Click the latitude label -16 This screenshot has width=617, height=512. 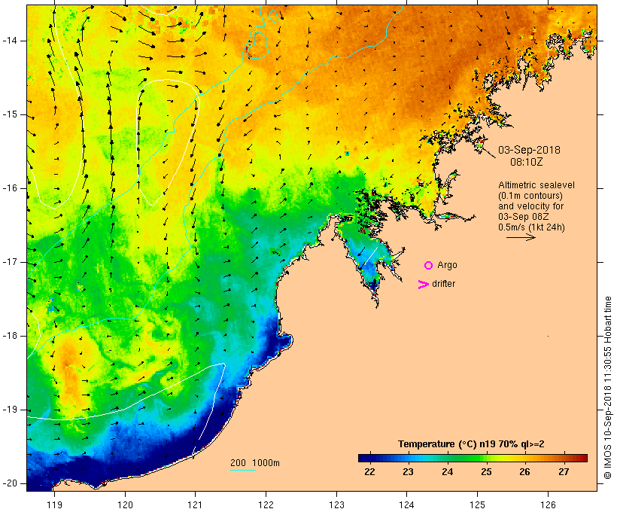click(9, 188)
